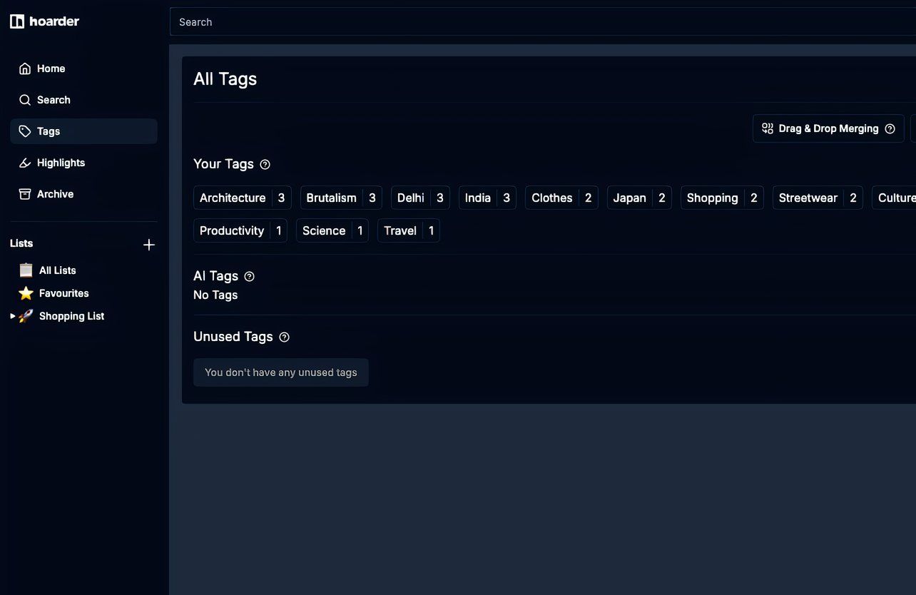916x595 pixels.
Task: Click the Favourites star emoji
Action: (x=26, y=293)
